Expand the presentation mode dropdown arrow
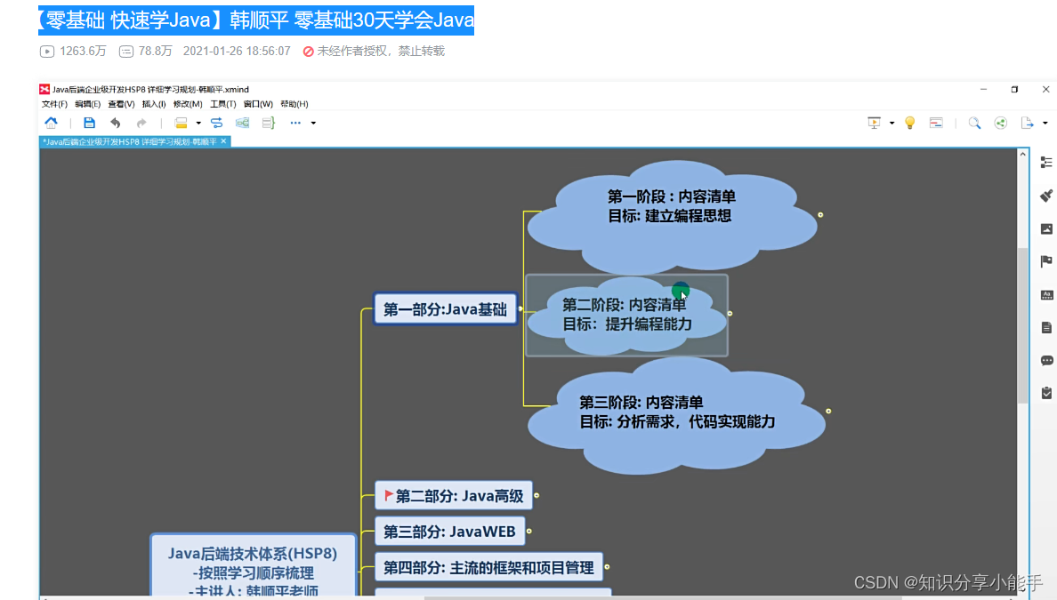 click(x=892, y=123)
